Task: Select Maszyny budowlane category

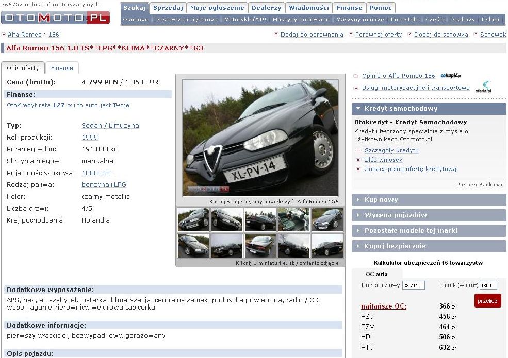Action: (x=301, y=20)
